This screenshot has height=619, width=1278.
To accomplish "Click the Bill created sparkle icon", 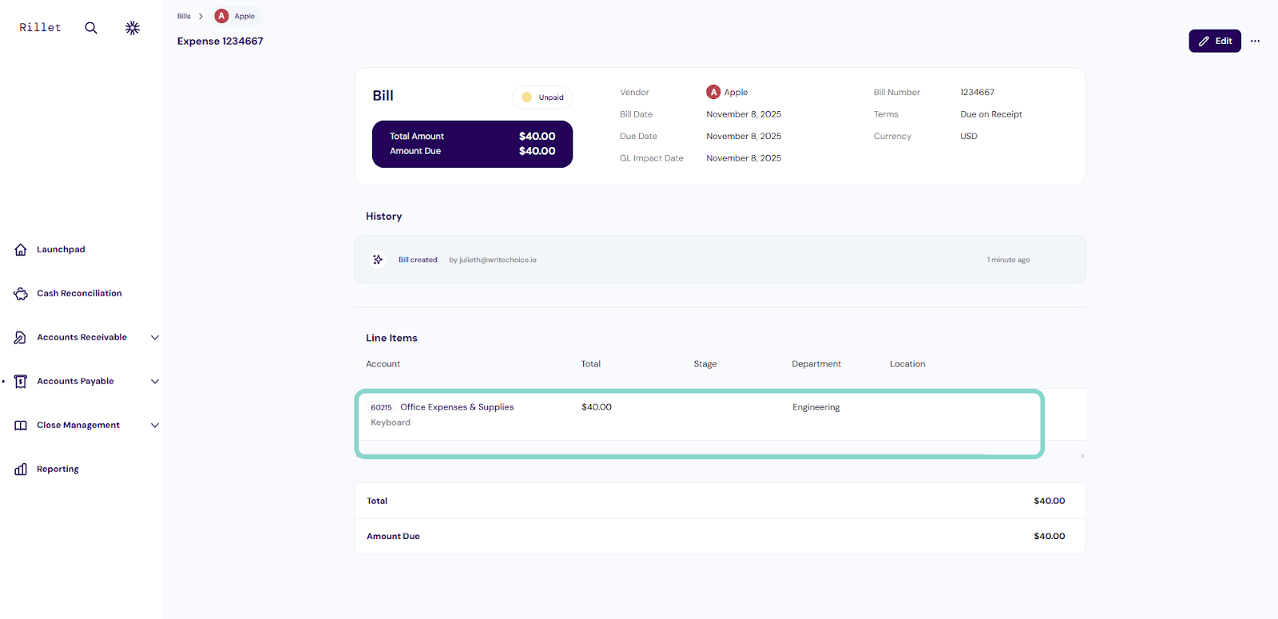I will click(378, 260).
